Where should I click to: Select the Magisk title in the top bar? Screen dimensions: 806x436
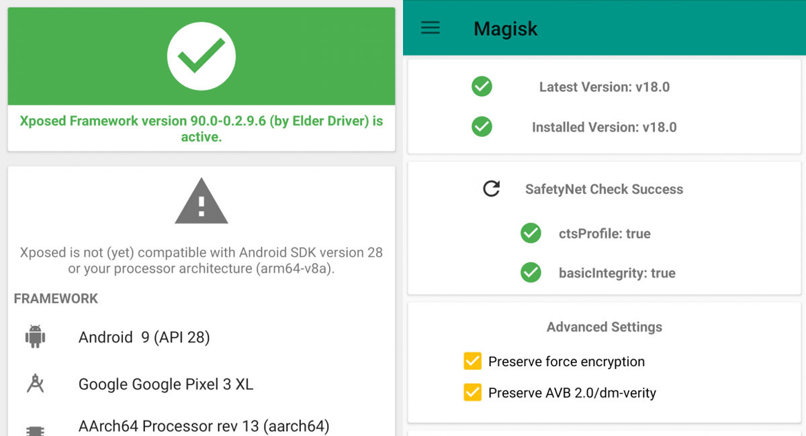pos(505,28)
